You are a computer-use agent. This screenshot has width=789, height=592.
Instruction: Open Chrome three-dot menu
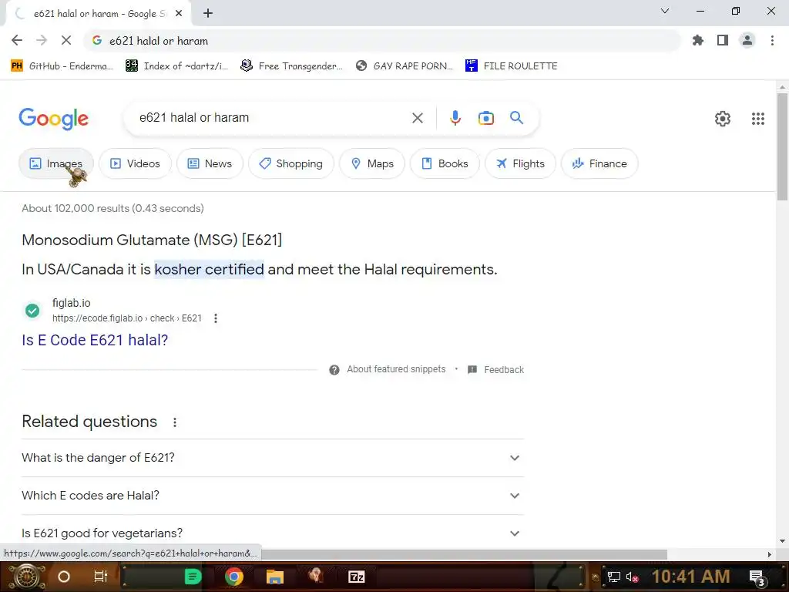[772, 40]
